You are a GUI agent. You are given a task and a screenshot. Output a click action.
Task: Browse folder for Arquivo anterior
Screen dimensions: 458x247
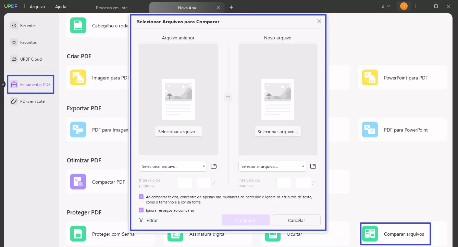[x=214, y=166]
